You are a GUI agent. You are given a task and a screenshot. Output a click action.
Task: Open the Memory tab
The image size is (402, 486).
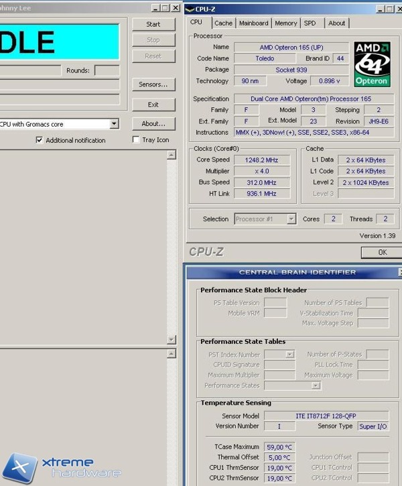(x=285, y=23)
